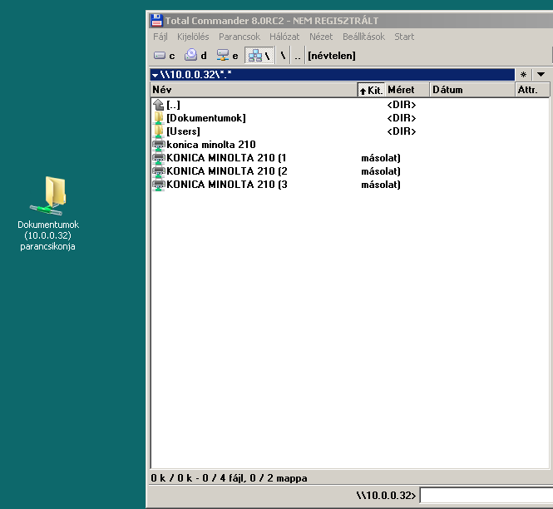Sort by the Attr. column header
553x509 pixels.
point(532,90)
